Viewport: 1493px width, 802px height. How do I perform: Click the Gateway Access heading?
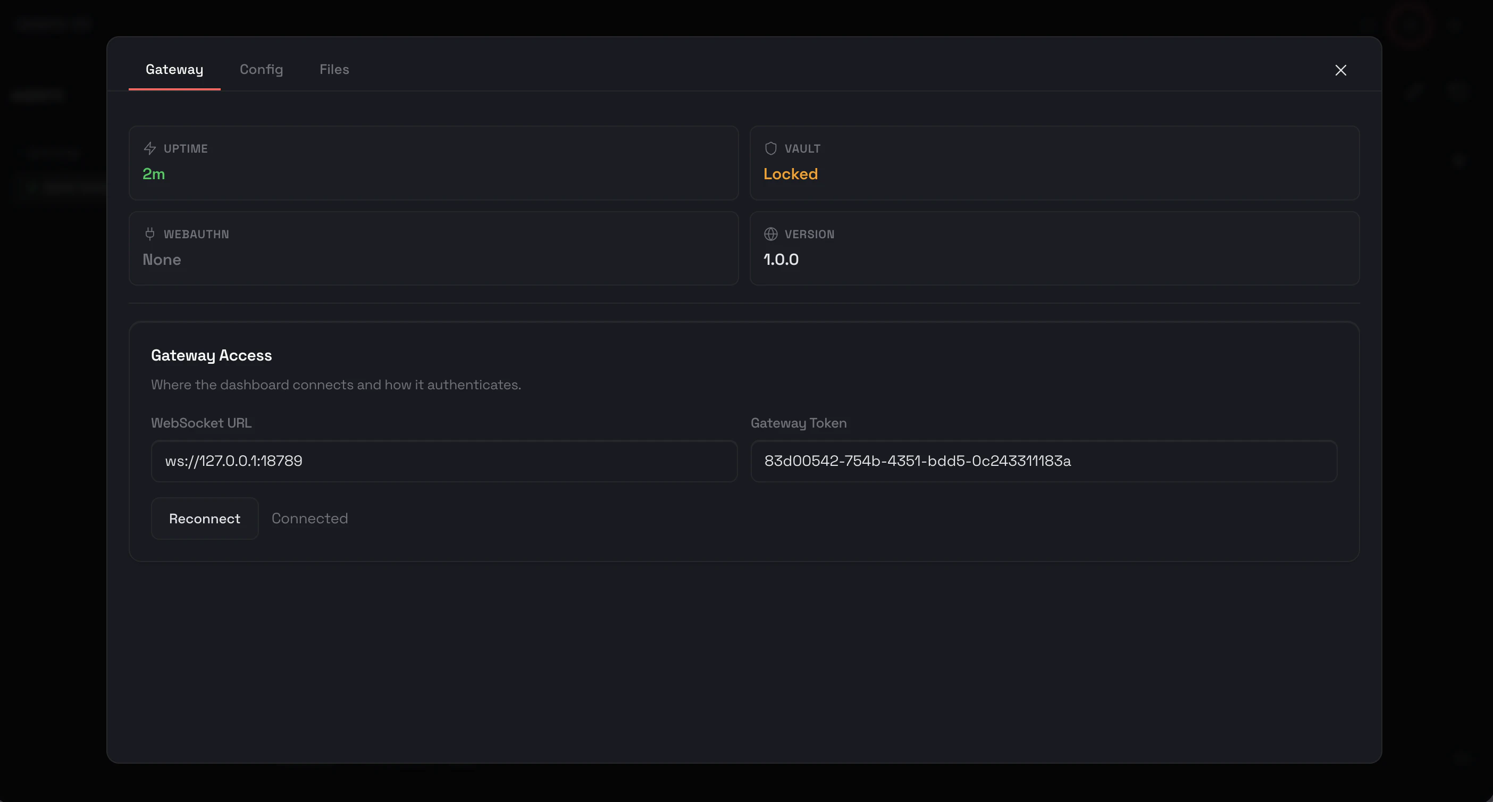click(211, 355)
